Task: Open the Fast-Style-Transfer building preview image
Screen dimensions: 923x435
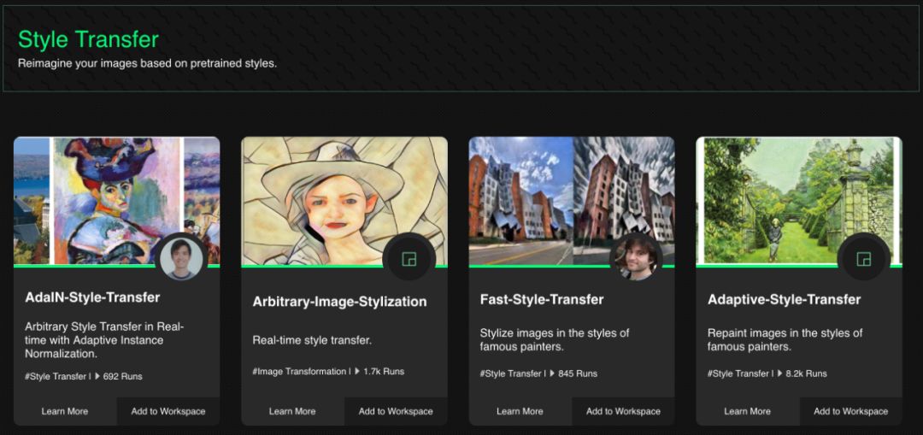Action: (547, 197)
